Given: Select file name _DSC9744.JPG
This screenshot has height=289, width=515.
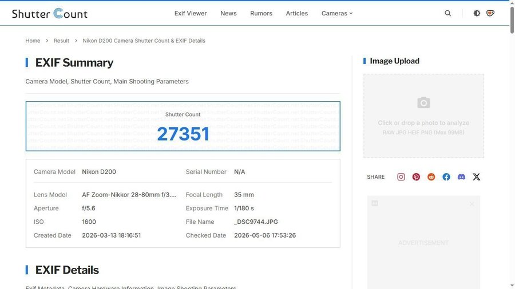Looking at the screenshot, I should (x=256, y=222).
